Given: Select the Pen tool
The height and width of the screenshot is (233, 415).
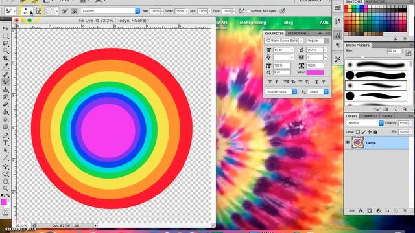Looking at the screenshot, I should pyautogui.click(x=5, y=135).
